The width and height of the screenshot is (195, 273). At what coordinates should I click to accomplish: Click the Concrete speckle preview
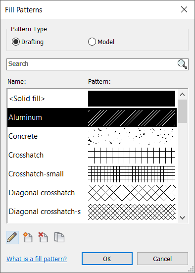tap(132, 136)
